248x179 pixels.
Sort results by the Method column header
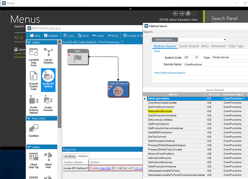pos(175,95)
